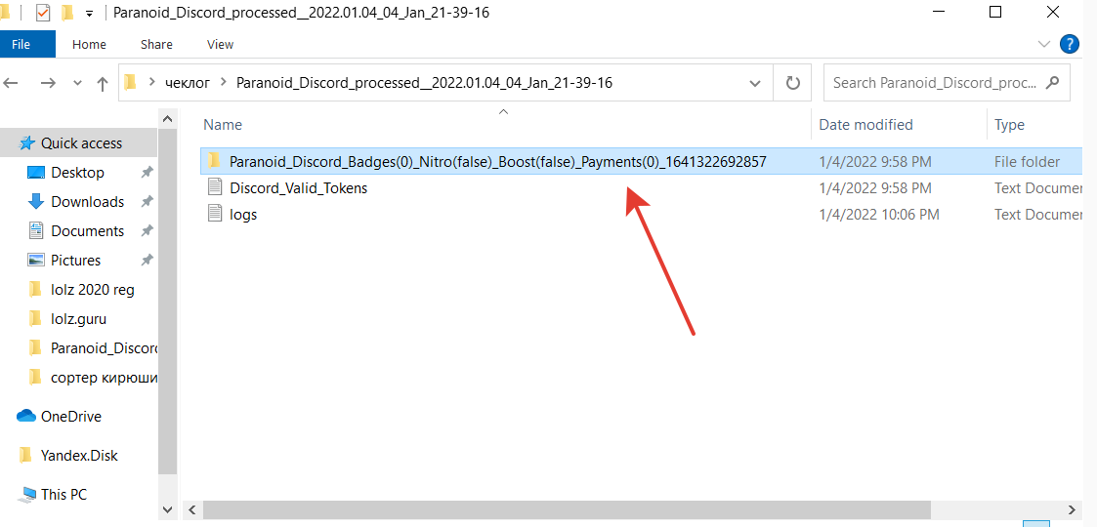The image size is (1097, 527).
Task: Maximize the Explorer window
Action: (995, 12)
